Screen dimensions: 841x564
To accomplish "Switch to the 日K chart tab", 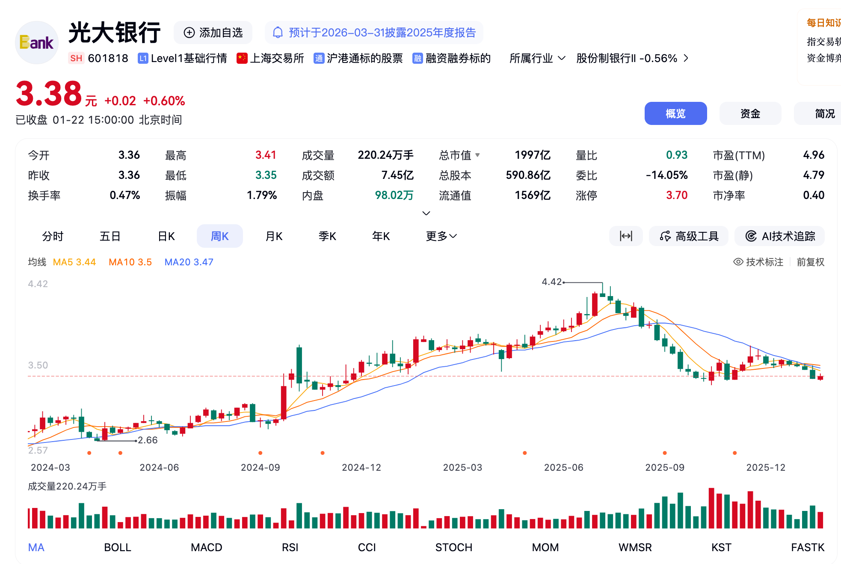I will click(166, 236).
